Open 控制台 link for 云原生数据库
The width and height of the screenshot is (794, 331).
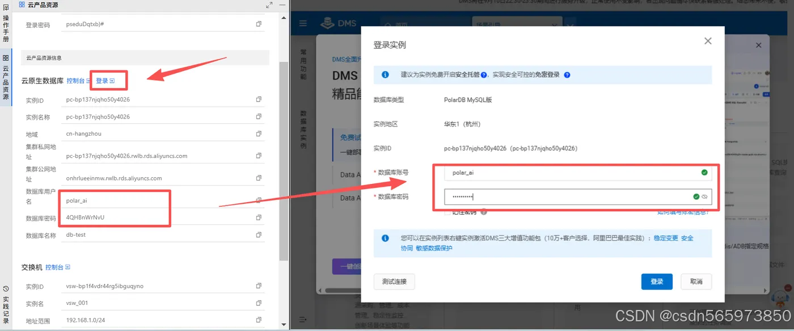coord(78,81)
